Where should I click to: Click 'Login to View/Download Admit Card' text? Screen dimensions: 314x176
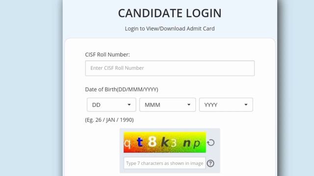(x=170, y=29)
